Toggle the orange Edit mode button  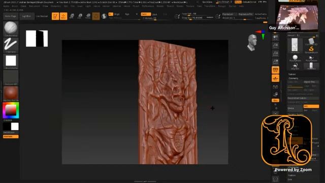[55, 16]
